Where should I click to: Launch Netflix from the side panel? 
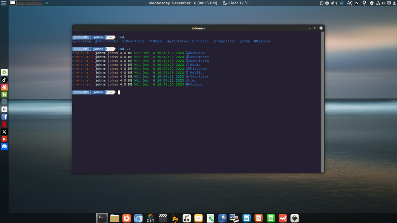(x=4, y=124)
